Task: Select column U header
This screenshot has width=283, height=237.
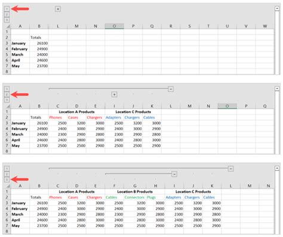Action: 227,26
